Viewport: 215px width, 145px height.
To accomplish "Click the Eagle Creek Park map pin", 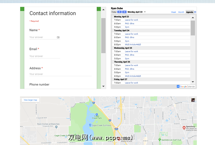I will point(97,114).
